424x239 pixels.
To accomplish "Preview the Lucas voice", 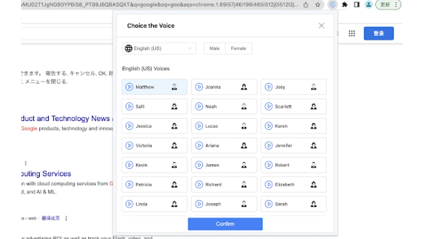I will [199, 126].
